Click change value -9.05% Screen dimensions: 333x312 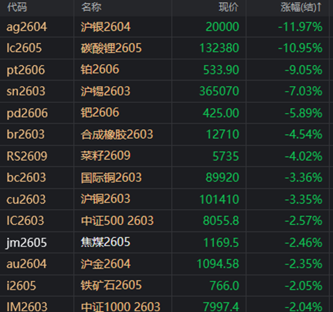pos(303,70)
